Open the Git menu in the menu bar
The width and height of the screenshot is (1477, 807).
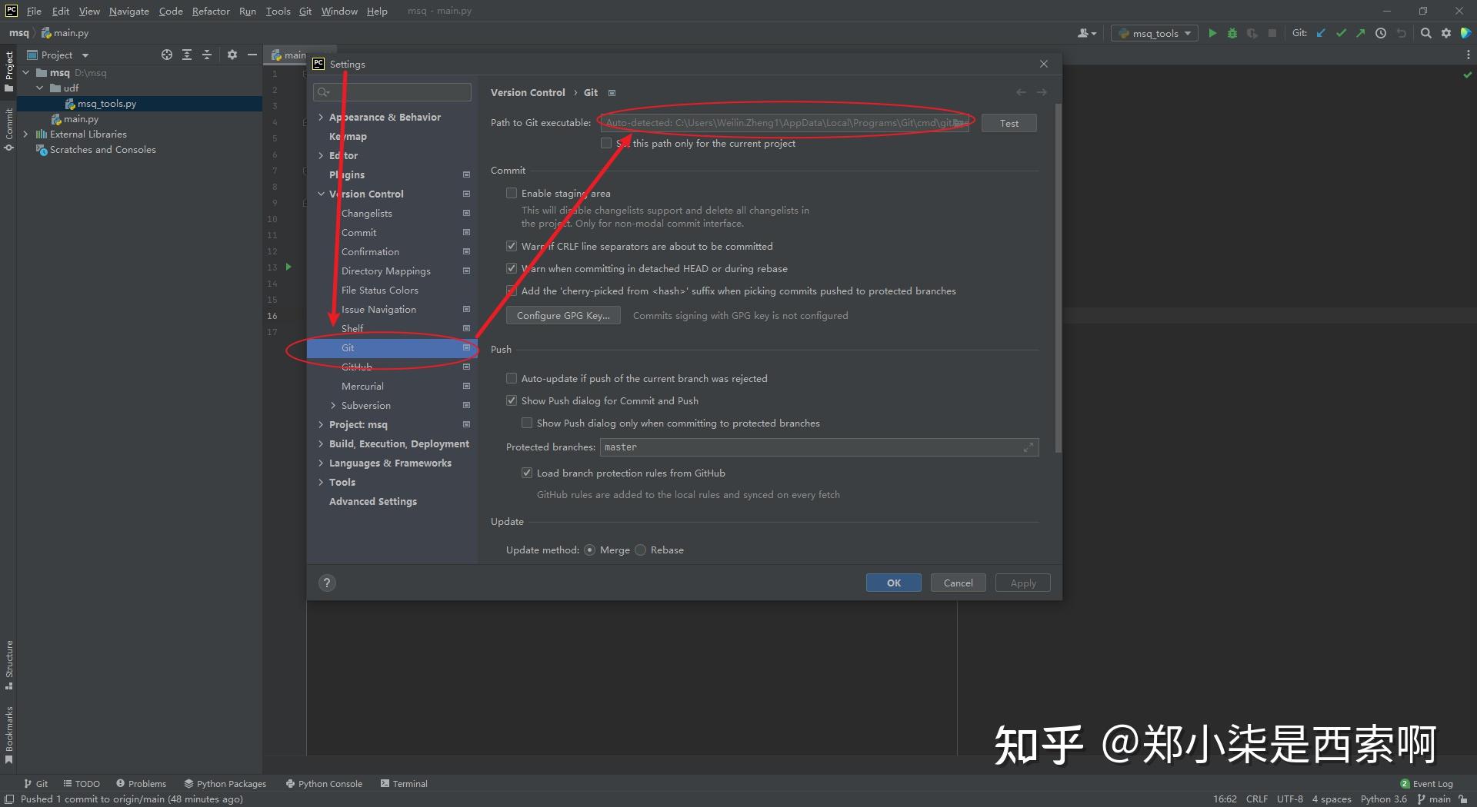click(x=305, y=11)
